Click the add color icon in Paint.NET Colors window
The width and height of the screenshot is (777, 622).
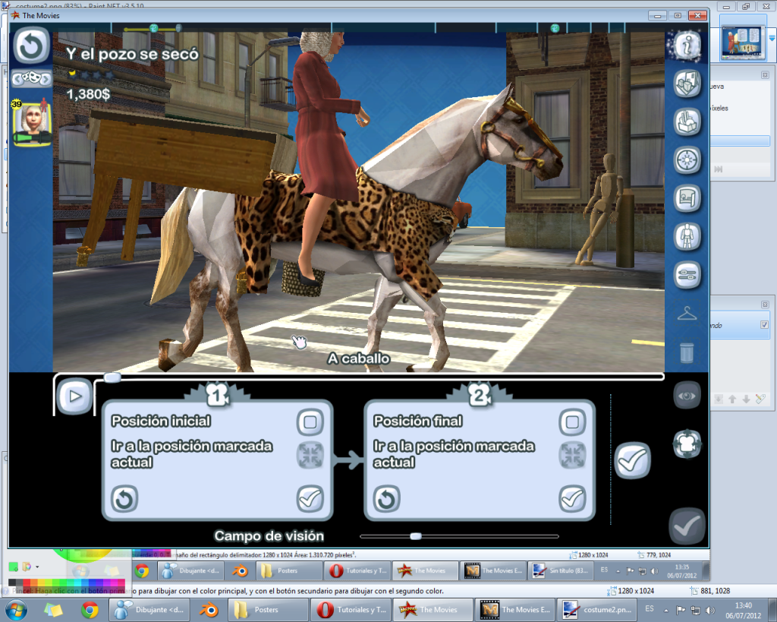pyautogui.click(x=14, y=567)
